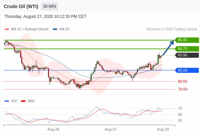Click the Research © 2026 Trading Central credit
200x135 pixels.
point(172,29)
